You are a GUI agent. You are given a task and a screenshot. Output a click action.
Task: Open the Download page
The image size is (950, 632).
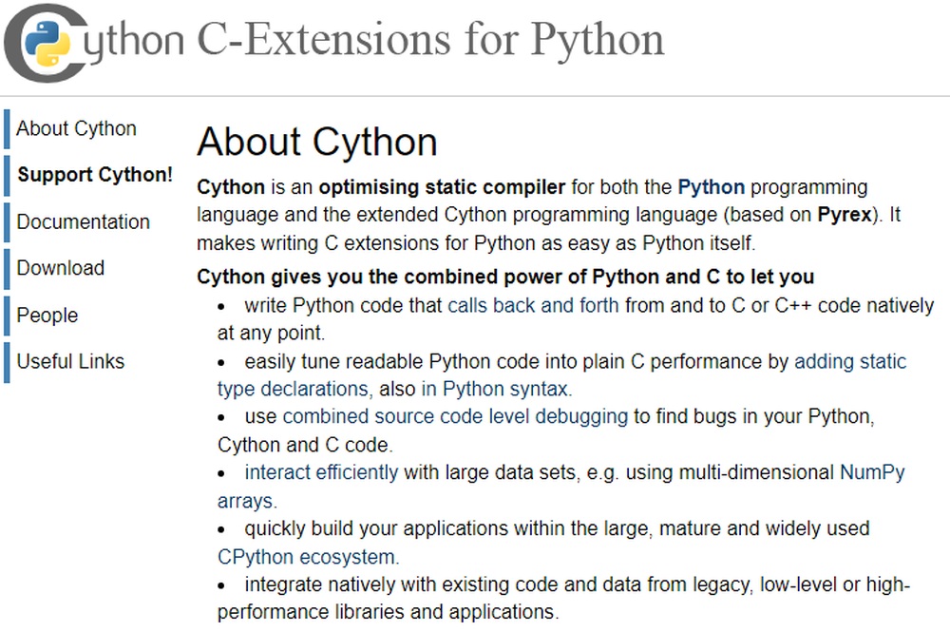tap(61, 268)
